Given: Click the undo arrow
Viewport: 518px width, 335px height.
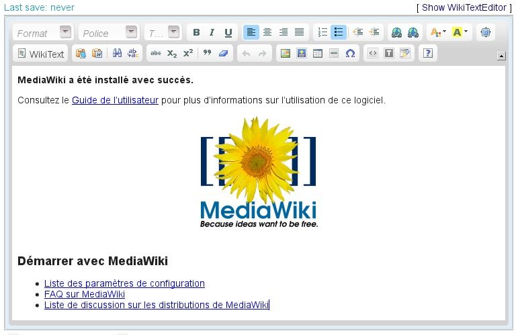Looking at the screenshot, I should tap(246, 54).
